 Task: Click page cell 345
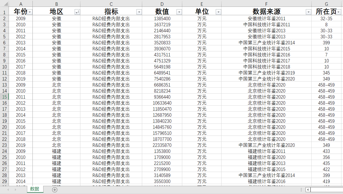click(x=327, y=73)
